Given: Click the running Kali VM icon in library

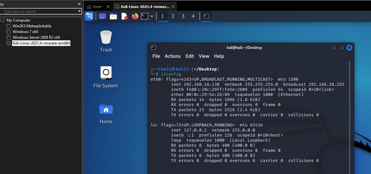Looking at the screenshot, I should (9, 43).
